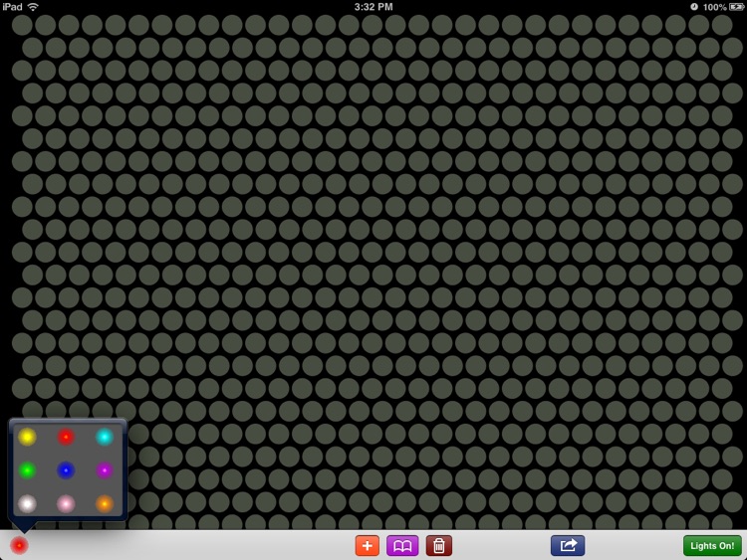The image size is (747, 560).
Task: Pick the blue color light
Action: click(66, 470)
